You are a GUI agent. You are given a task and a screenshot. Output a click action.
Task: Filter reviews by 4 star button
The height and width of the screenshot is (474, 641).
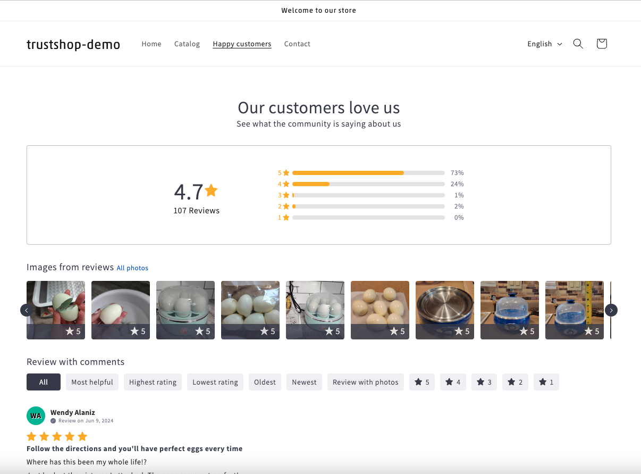pyautogui.click(x=453, y=382)
